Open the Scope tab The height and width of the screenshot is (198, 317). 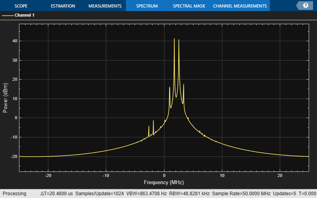point(21,6)
